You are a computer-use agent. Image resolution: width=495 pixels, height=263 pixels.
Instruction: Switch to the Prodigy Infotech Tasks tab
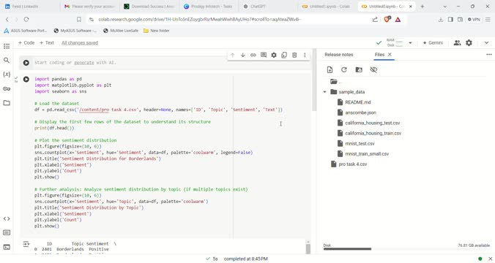click(x=209, y=7)
